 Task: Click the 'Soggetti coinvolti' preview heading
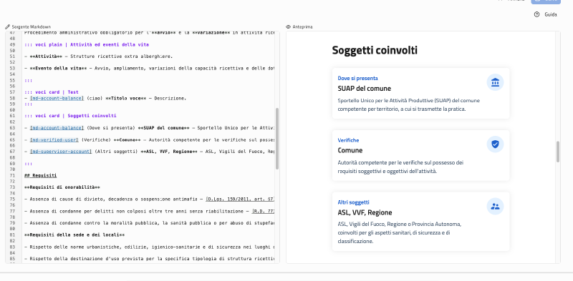(x=375, y=50)
